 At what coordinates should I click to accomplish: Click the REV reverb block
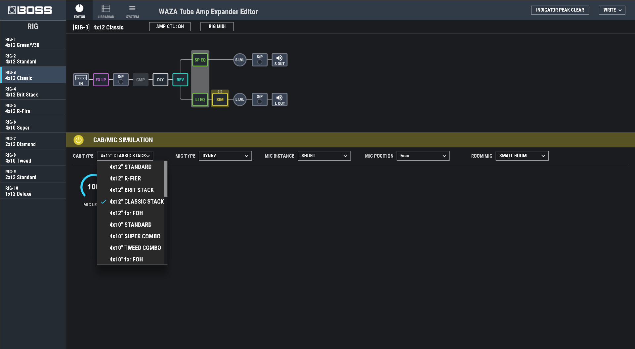(180, 80)
